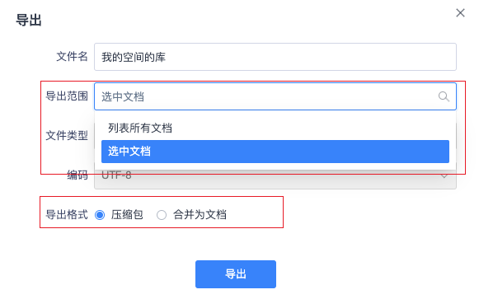Click the 合并为文档 option label text
479x299 pixels.
[x=200, y=214]
